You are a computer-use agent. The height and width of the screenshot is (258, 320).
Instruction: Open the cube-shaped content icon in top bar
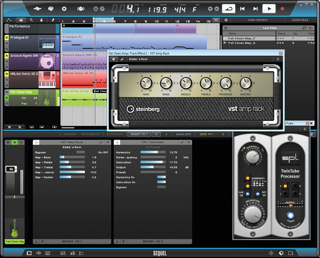pos(50,9)
